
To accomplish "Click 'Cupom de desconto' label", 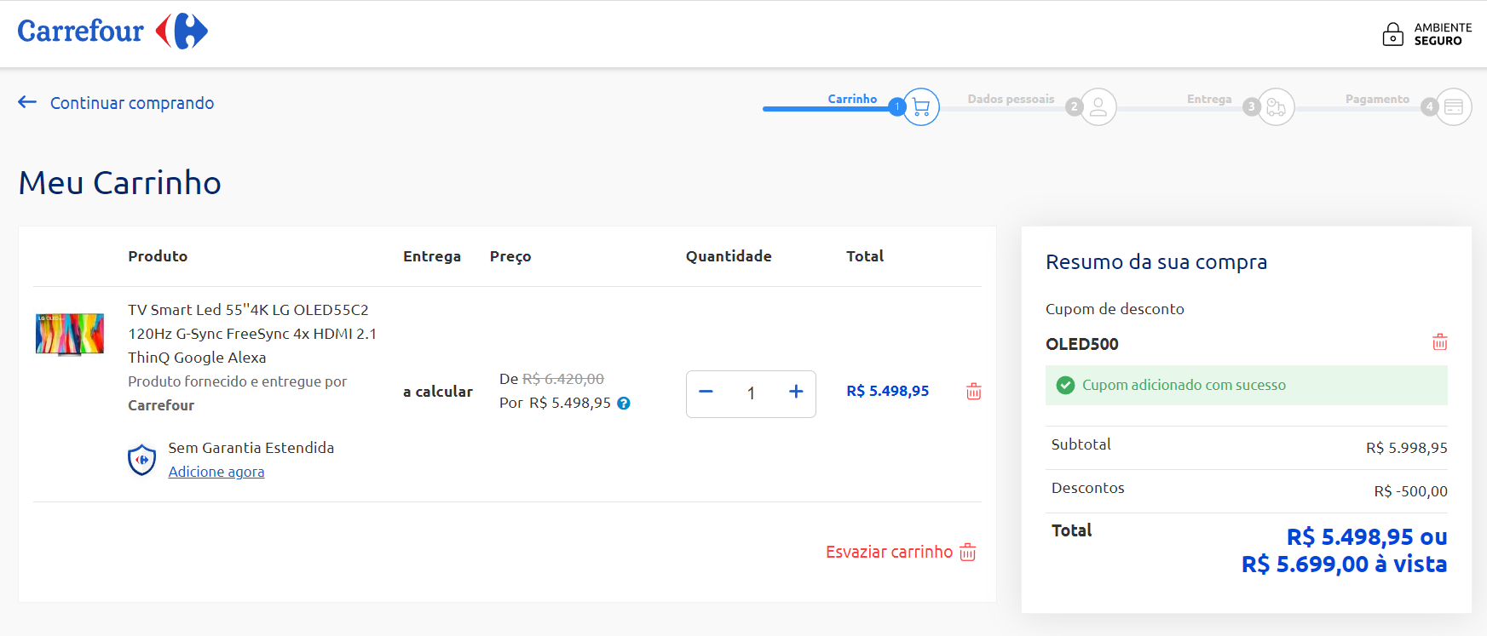I will point(1115,309).
